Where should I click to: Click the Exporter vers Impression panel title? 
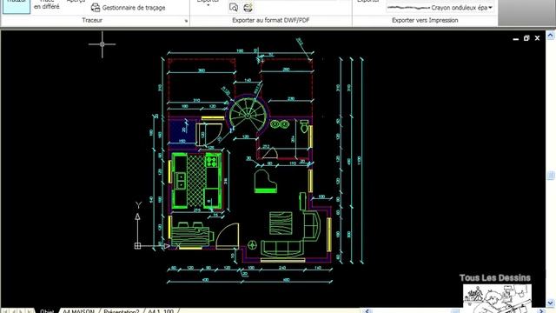tap(425, 20)
